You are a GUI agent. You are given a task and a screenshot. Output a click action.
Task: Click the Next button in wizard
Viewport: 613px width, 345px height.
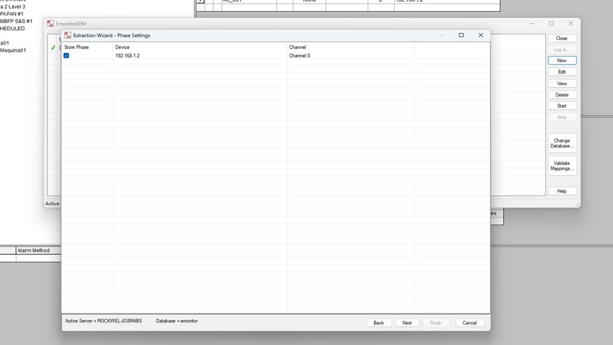tap(407, 323)
